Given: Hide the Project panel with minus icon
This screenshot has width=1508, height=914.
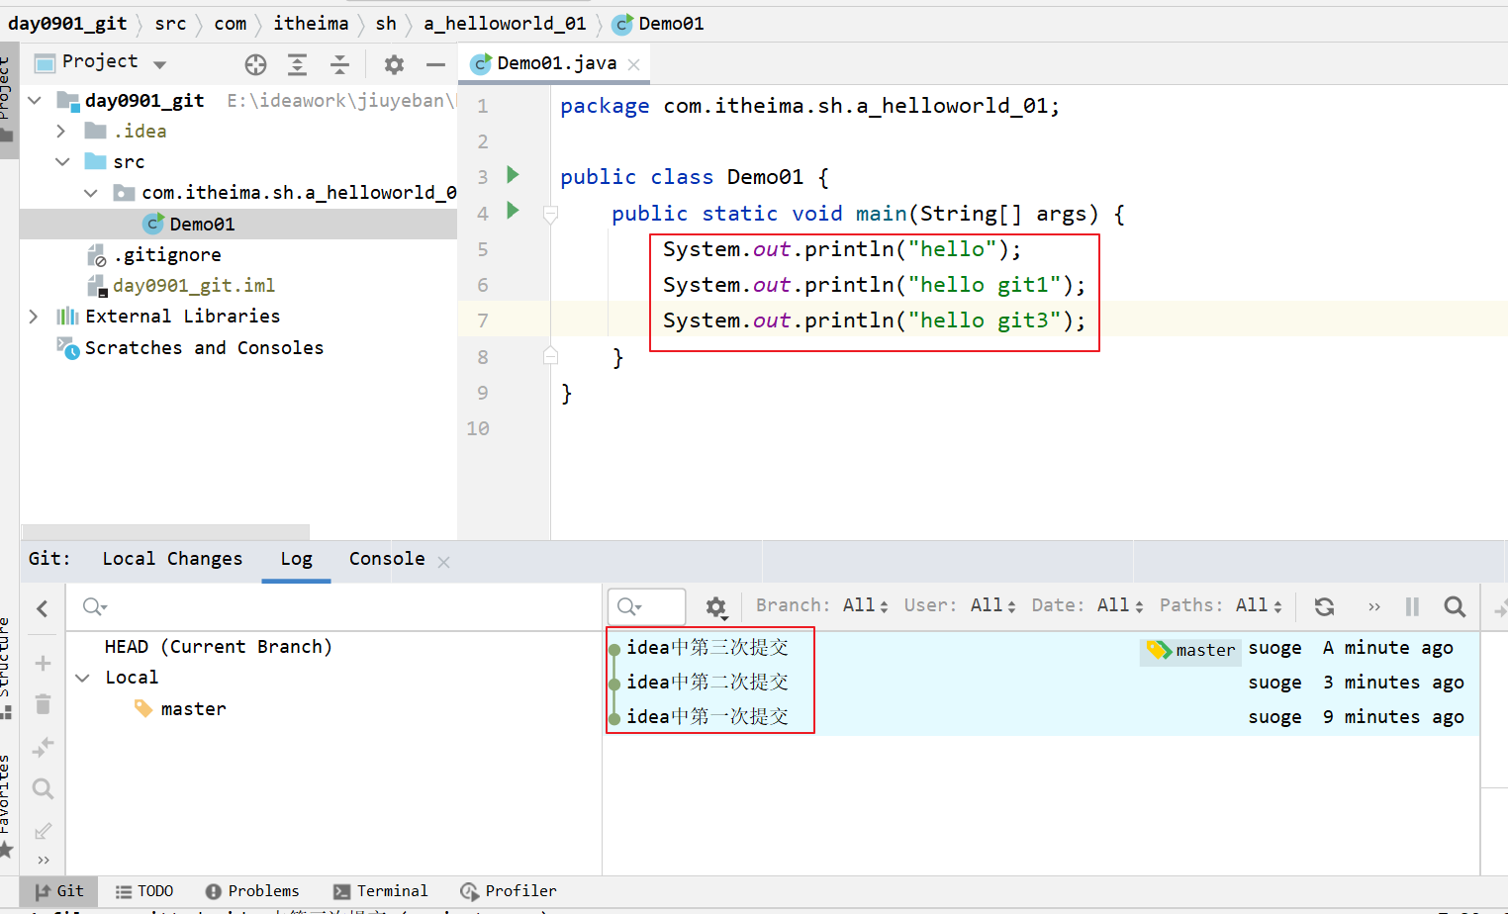Looking at the screenshot, I should point(435,65).
